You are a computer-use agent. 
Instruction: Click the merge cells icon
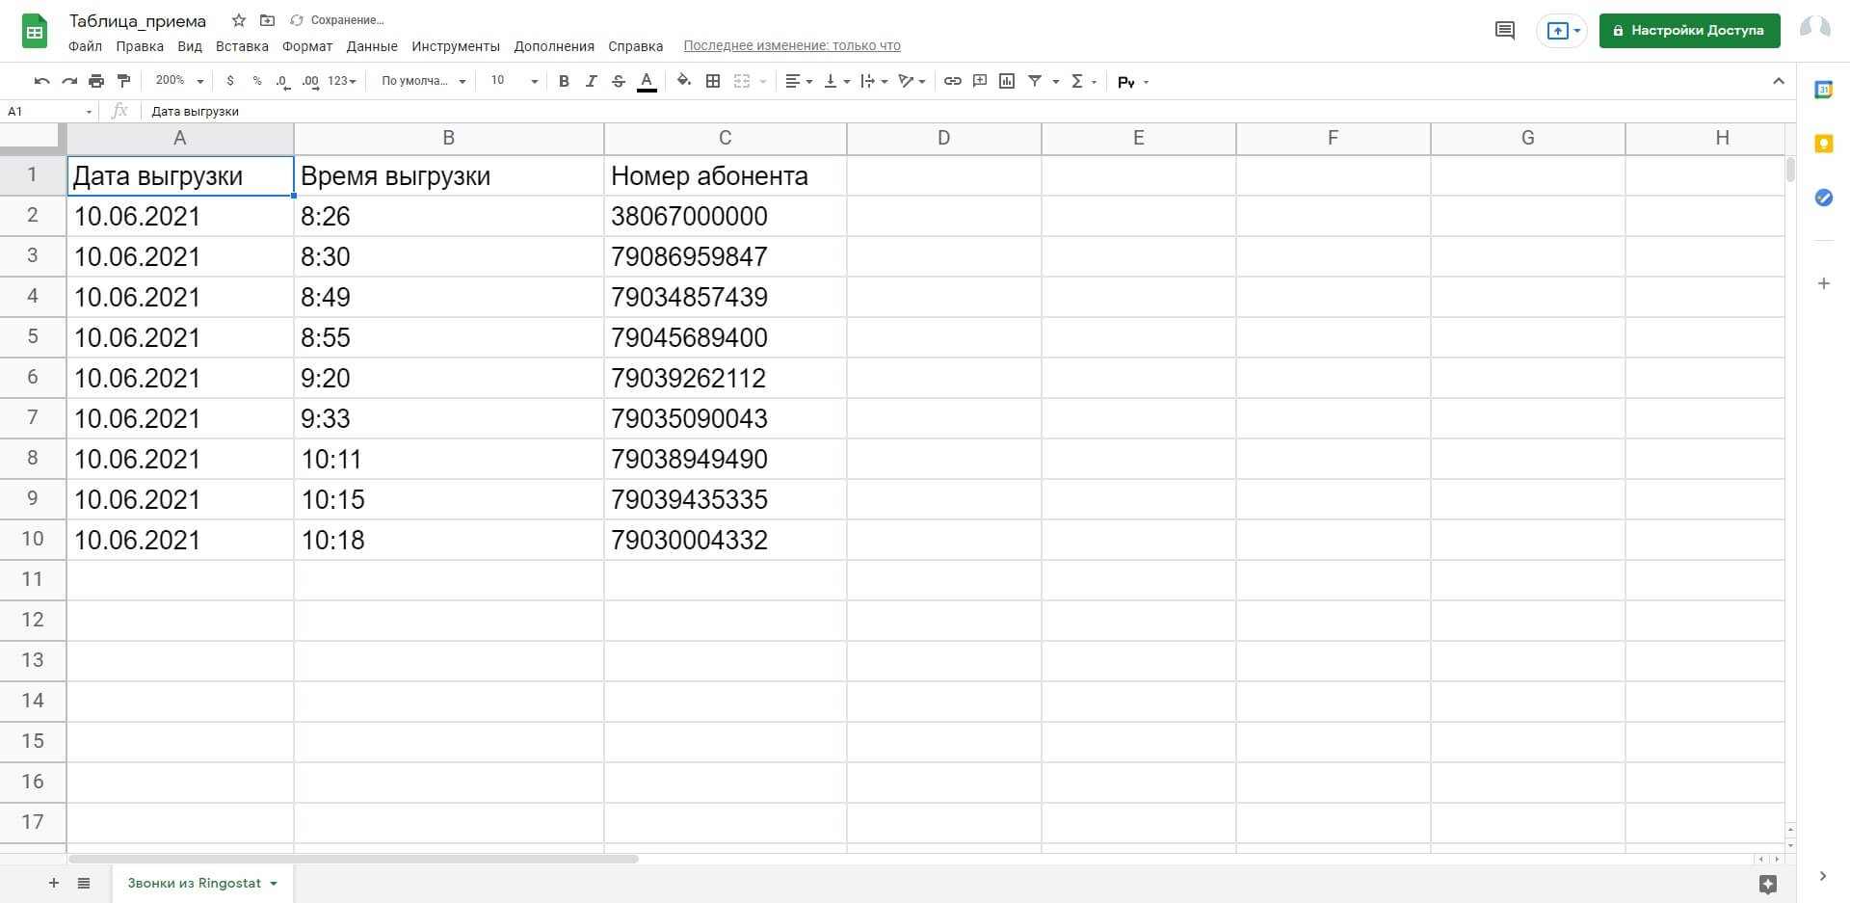(x=742, y=81)
